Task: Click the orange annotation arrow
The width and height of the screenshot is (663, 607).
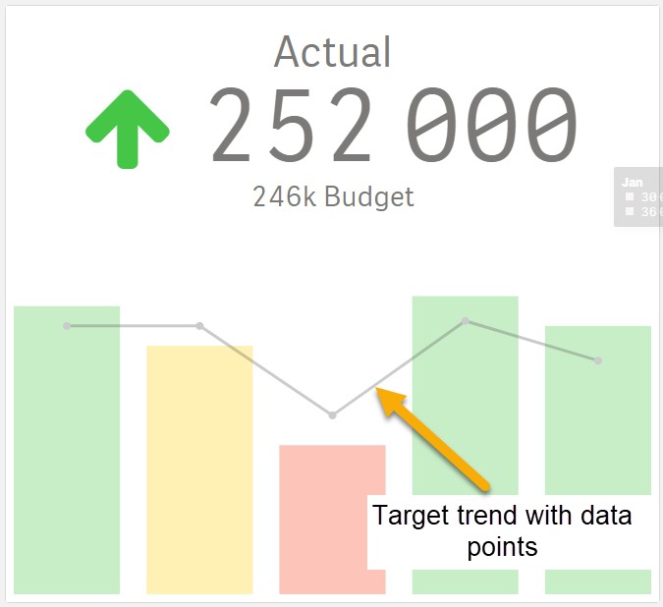Action: pos(432,440)
